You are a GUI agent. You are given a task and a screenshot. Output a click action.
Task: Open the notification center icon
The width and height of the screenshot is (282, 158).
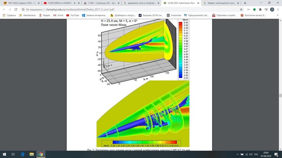tap(277, 154)
